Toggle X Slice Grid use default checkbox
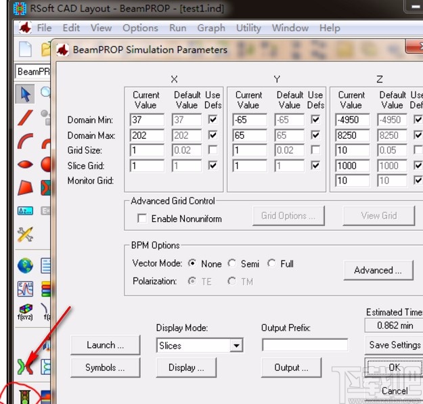This screenshot has width=423, height=404. [213, 165]
